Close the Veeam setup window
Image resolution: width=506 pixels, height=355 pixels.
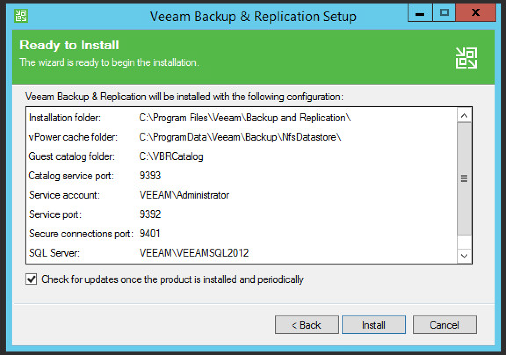474,13
